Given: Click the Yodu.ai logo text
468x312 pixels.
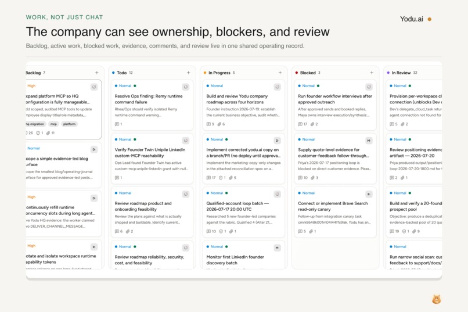Looking at the screenshot, I should tap(412, 19).
